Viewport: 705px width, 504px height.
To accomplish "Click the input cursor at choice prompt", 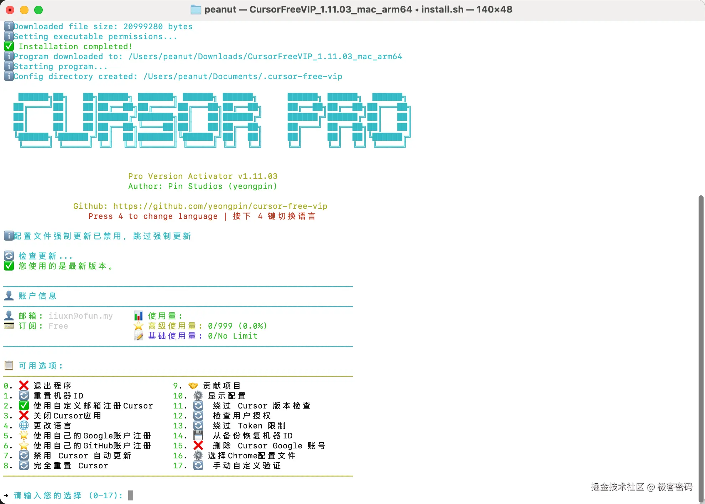I will click(131, 495).
